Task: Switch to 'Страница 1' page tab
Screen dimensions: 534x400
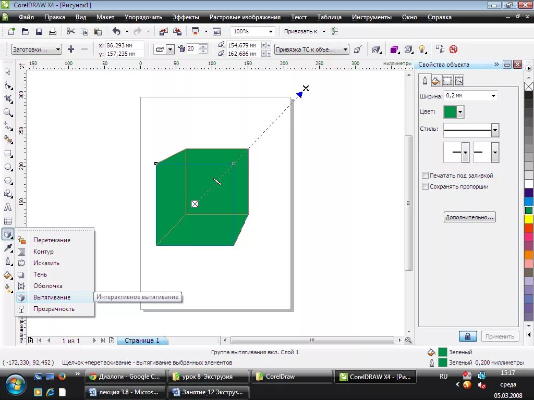Action: 142,340
